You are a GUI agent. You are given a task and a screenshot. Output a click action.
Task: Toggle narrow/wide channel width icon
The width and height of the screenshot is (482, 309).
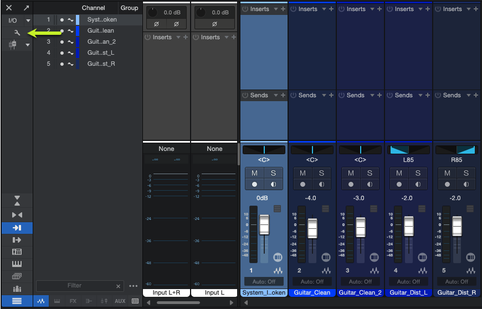pos(17,215)
